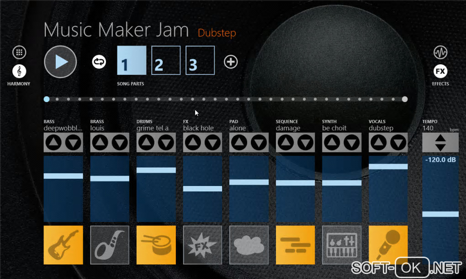Select next Bass loop with down arrow
The image size is (466, 279).
click(x=73, y=143)
